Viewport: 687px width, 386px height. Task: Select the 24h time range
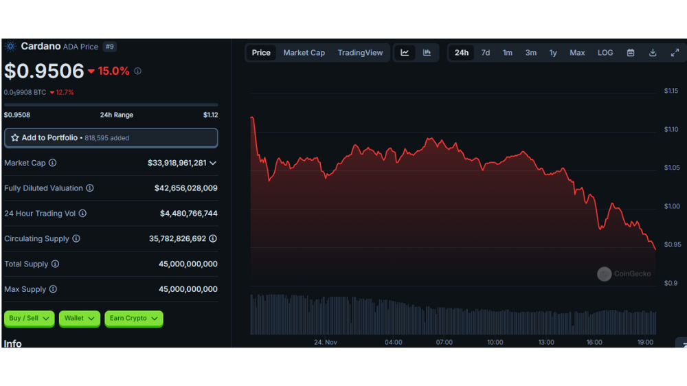pos(462,53)
